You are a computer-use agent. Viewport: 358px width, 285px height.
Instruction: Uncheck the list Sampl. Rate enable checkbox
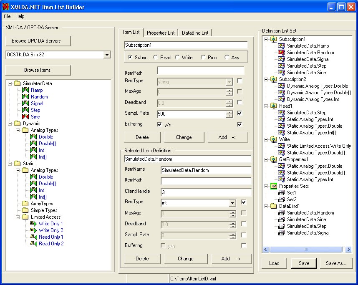tap(240, 113)
